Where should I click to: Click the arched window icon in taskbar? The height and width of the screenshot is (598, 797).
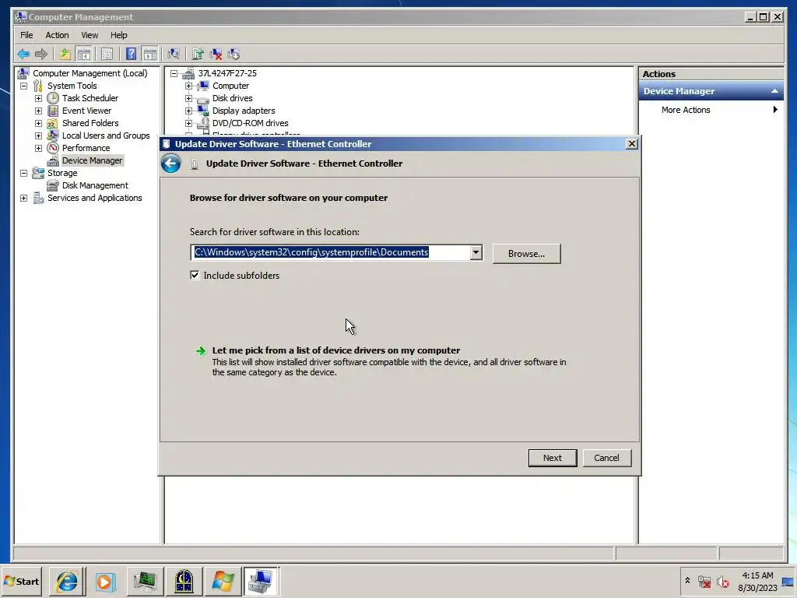[x=184, y=581]
